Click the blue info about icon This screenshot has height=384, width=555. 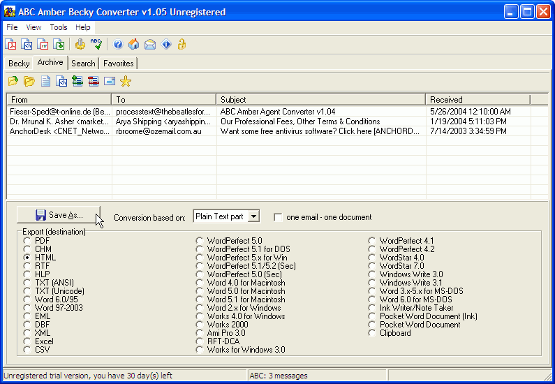[166, 44]
